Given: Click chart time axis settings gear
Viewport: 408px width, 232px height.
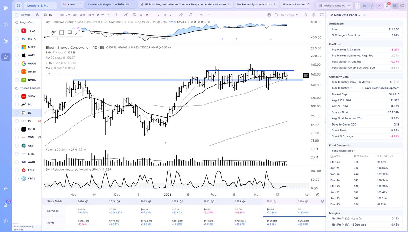Looking at the screenshot, I should (x=317, y=195).
